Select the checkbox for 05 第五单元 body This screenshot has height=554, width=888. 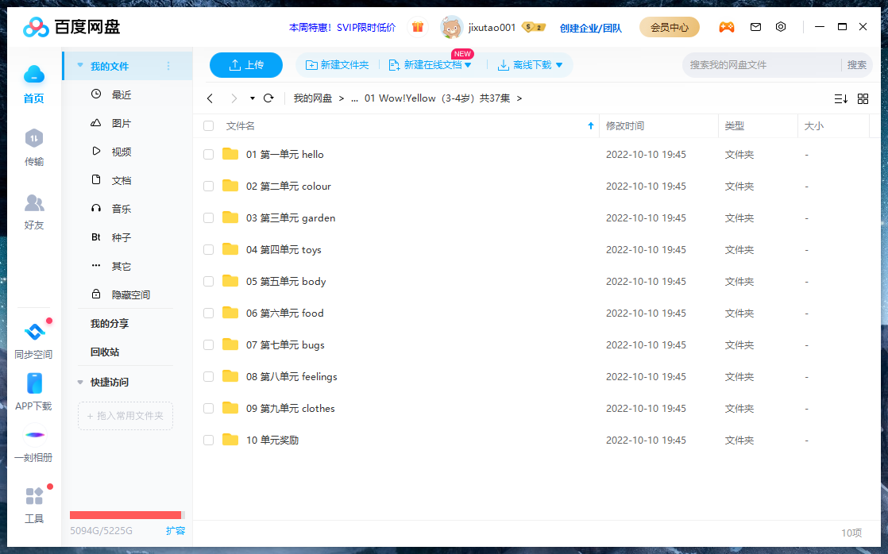pos(208,281)
